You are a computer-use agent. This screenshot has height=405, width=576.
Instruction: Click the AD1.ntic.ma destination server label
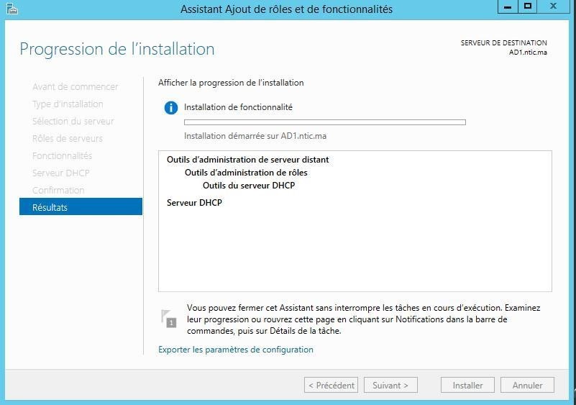528,53
